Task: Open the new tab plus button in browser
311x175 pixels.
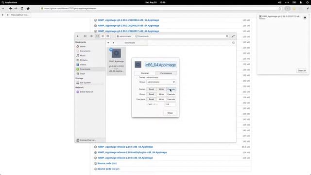Action: point(2,15)
